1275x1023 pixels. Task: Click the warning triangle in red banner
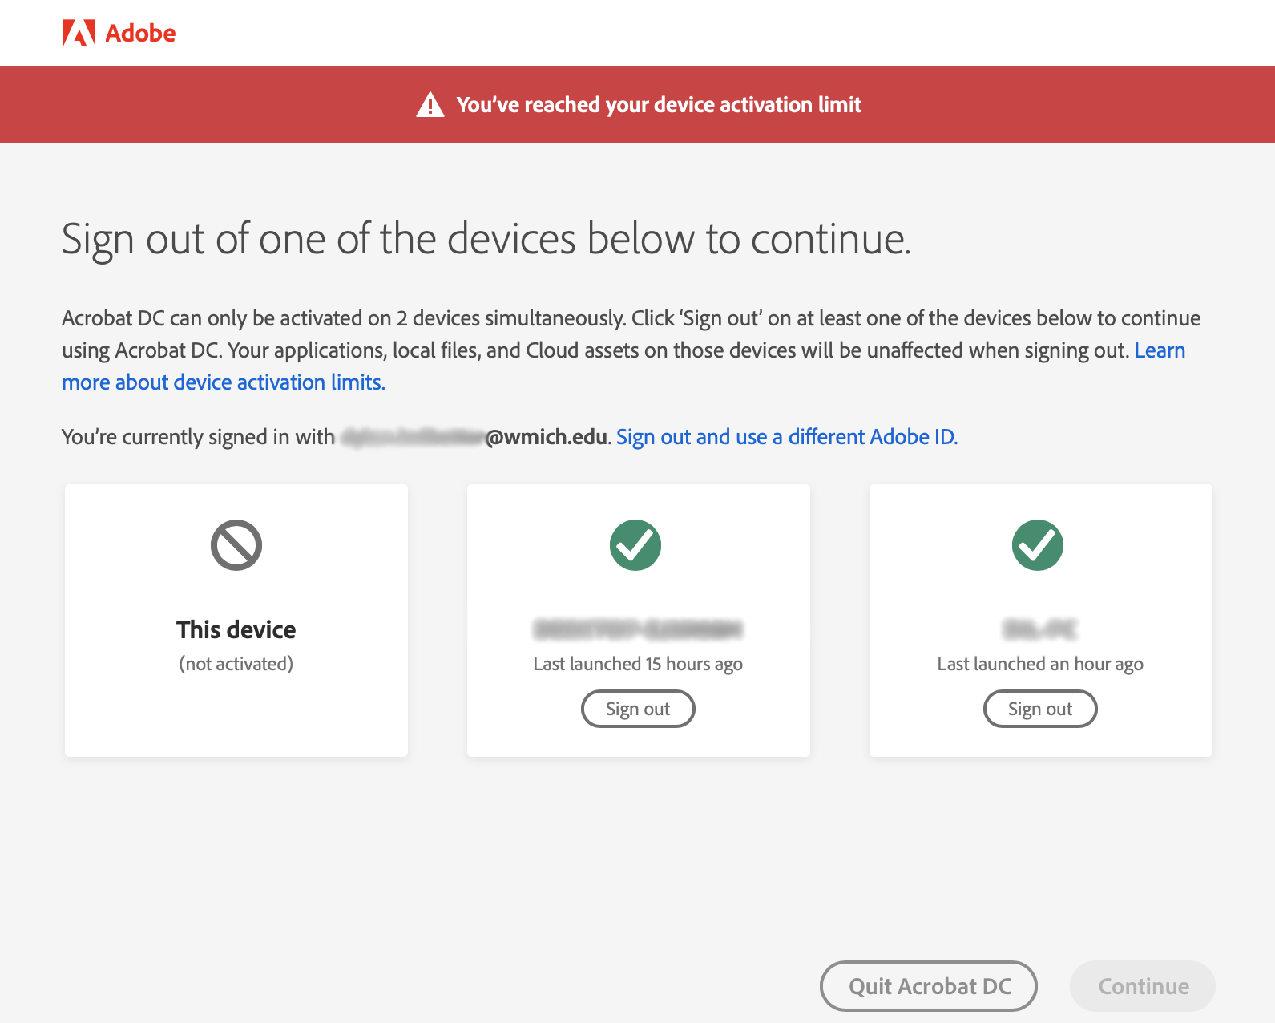430,104
